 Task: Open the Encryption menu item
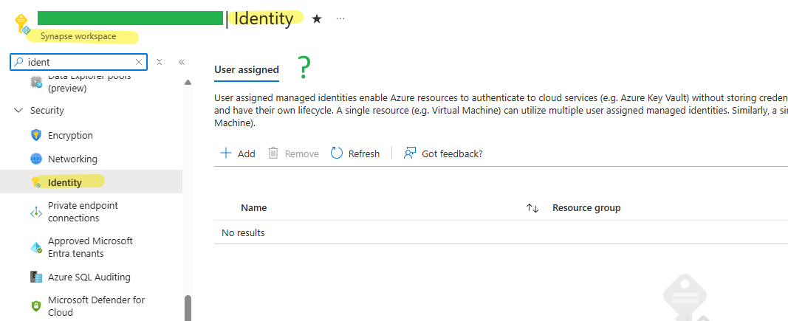pos(70,135)
